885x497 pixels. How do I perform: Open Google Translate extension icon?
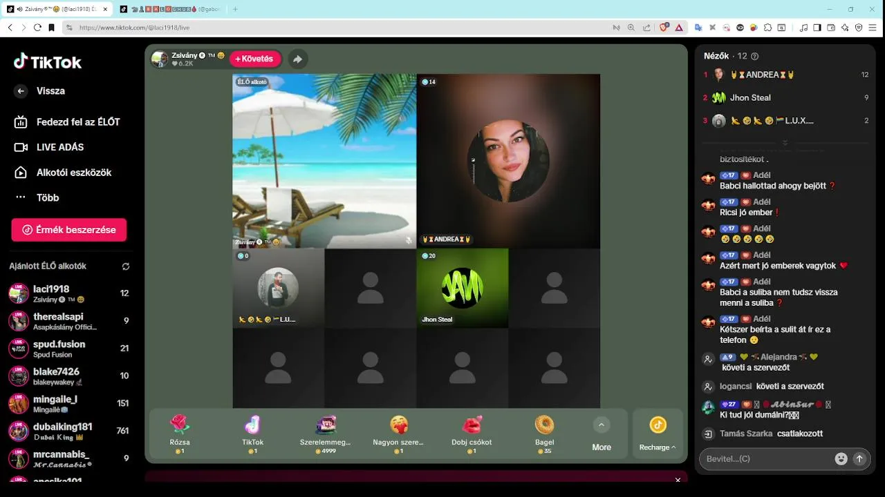coord(698,28)
